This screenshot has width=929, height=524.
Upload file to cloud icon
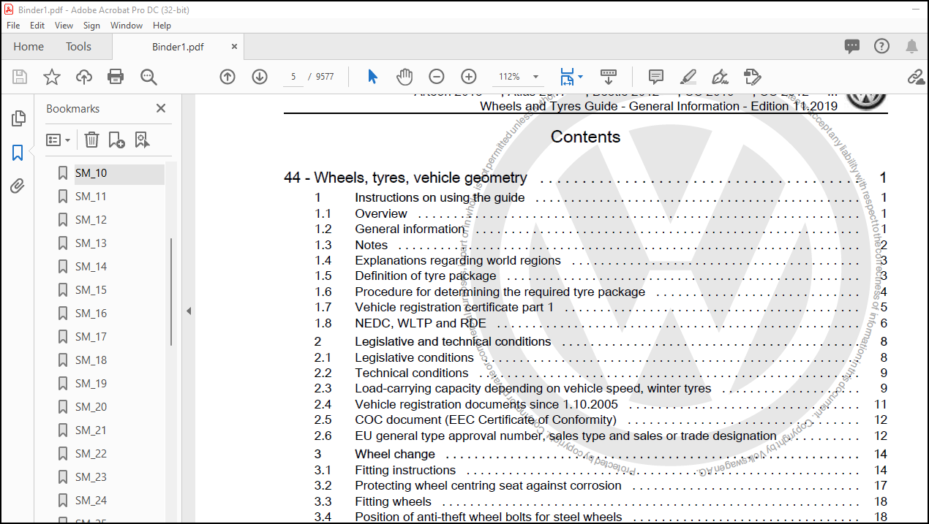tap(84, 77)
